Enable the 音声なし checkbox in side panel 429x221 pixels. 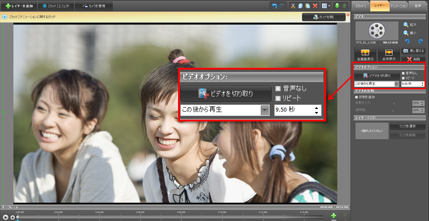click(x=403, y=73)
